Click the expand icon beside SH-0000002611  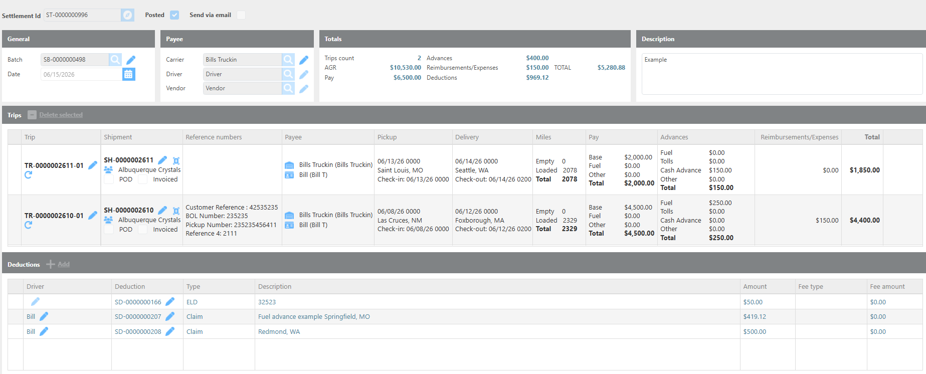[176, 161]
